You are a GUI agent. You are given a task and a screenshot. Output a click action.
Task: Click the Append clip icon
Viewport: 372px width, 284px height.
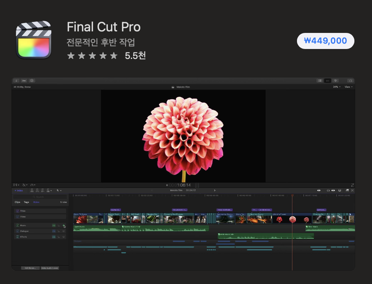(x=43, y=190)
